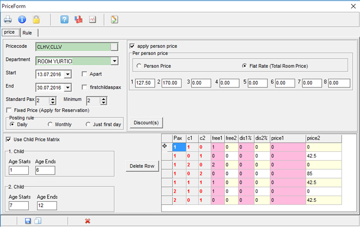Close the PriceForm window
The image size is (360, 227).
[353, 6]
